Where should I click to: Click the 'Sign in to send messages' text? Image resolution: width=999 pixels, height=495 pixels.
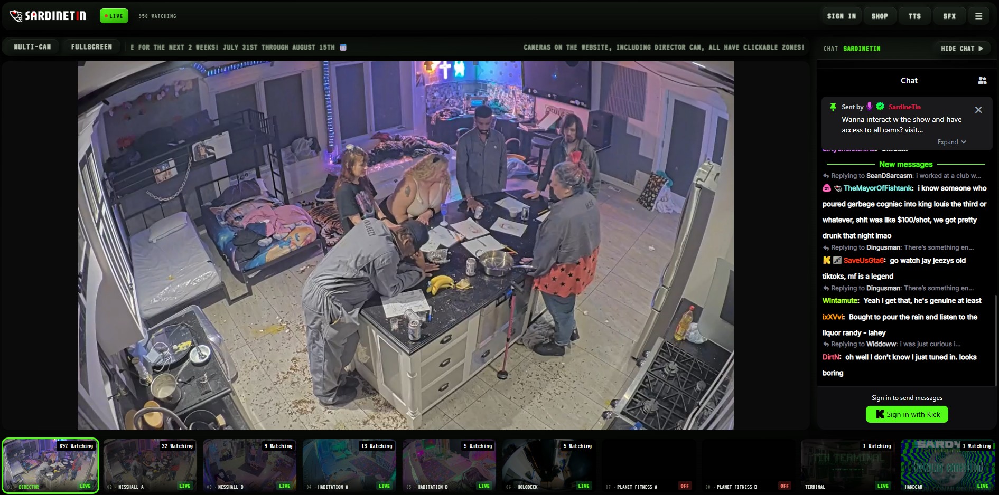coord(907,398)
